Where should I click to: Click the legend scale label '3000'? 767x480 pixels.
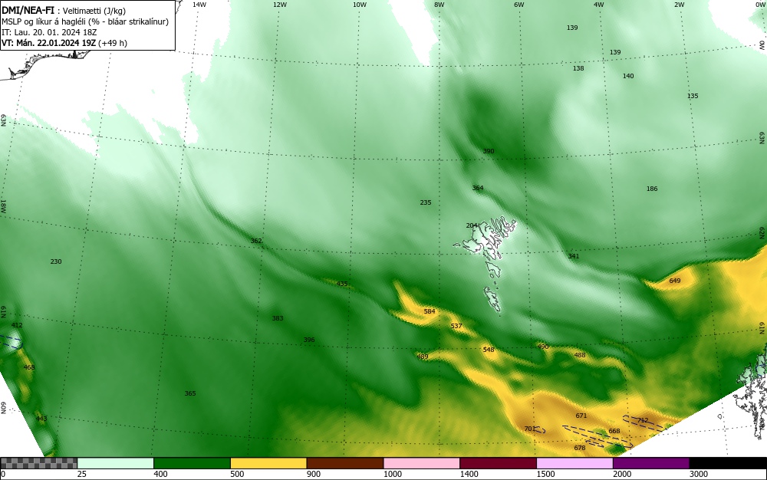[699, 474]
